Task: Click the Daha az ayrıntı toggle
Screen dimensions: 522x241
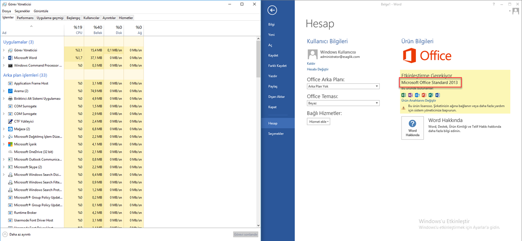Action: [17, 234]
